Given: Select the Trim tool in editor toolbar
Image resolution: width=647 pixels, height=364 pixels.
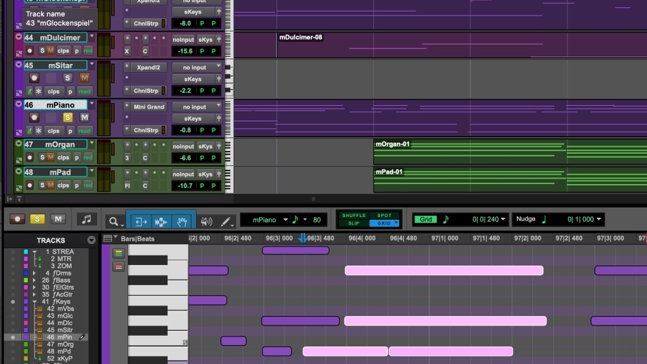Looking at the screenshot, I should [140, 222].
